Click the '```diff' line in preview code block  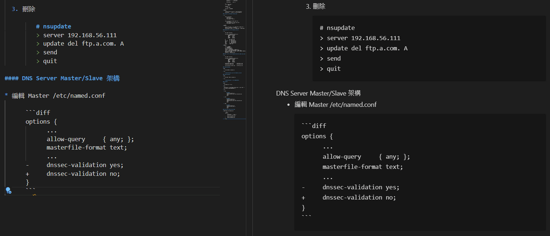tap(314, 126)
